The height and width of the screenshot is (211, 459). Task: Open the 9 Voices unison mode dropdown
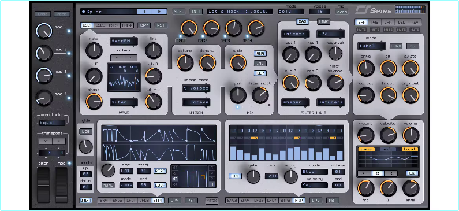[196, 88]
